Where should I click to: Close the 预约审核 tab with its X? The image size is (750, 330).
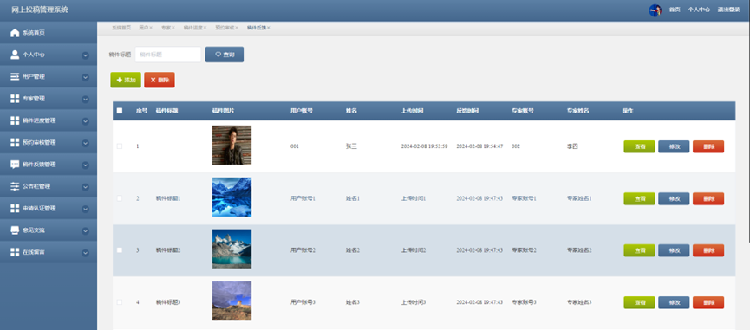237,28
